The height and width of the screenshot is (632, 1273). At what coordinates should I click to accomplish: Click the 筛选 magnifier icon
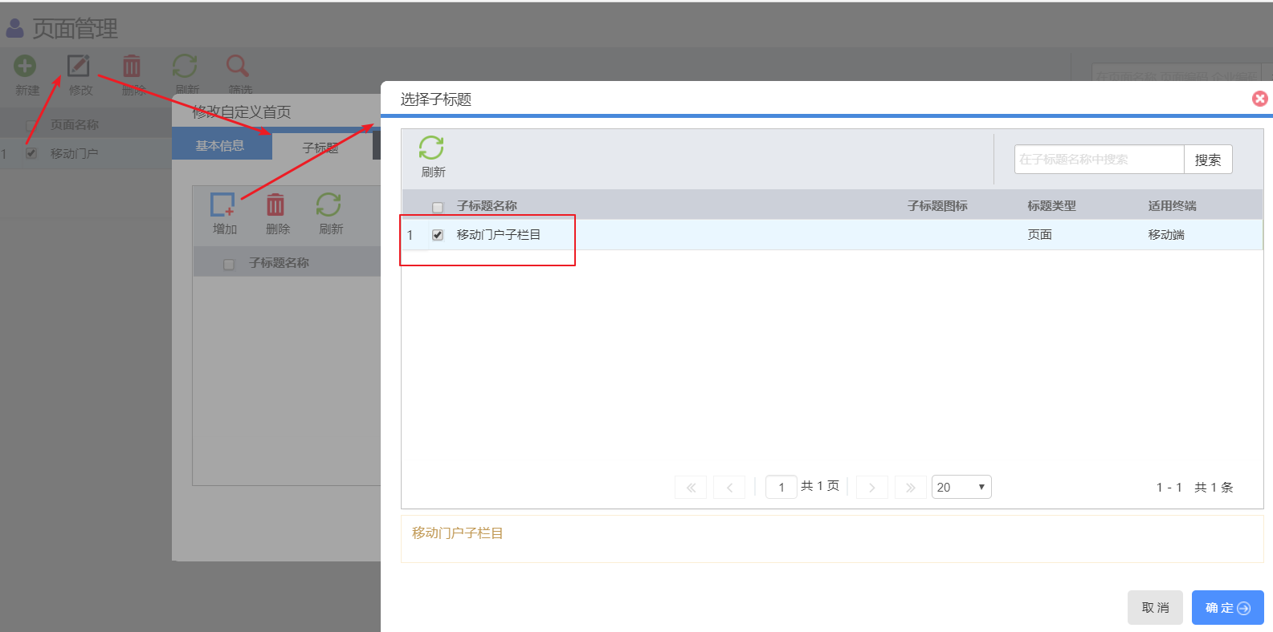(238, 66)
